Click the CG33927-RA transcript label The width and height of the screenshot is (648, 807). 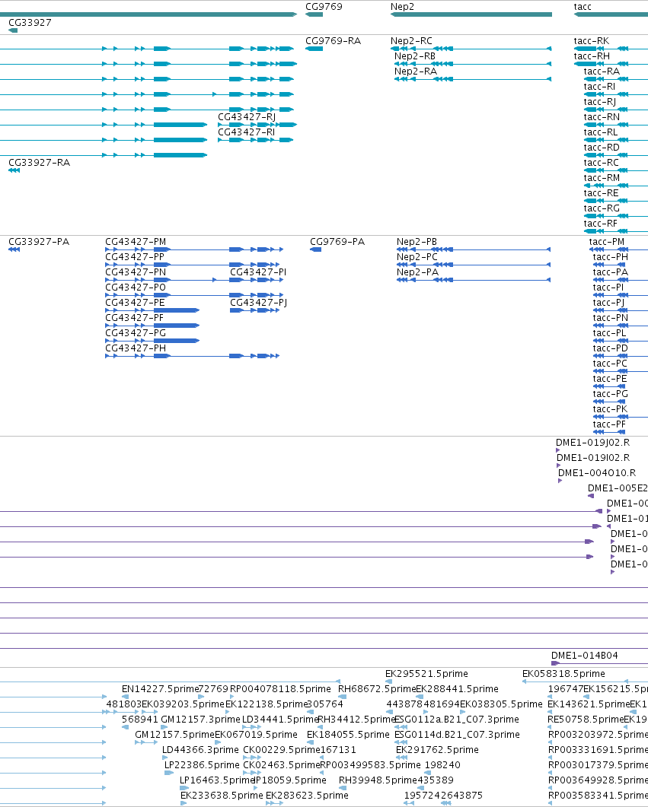(x=39, y=162)
